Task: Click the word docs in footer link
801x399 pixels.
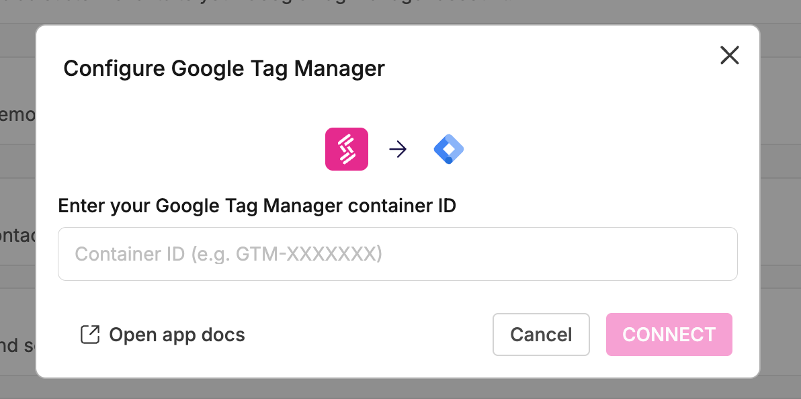Action: click(225, 335)
